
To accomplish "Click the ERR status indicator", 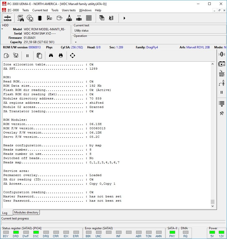I will (x=76, y=232).
